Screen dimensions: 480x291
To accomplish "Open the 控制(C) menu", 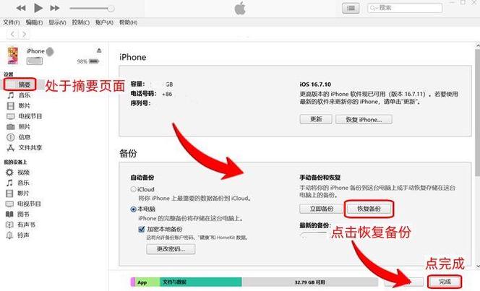I will 80,22.
